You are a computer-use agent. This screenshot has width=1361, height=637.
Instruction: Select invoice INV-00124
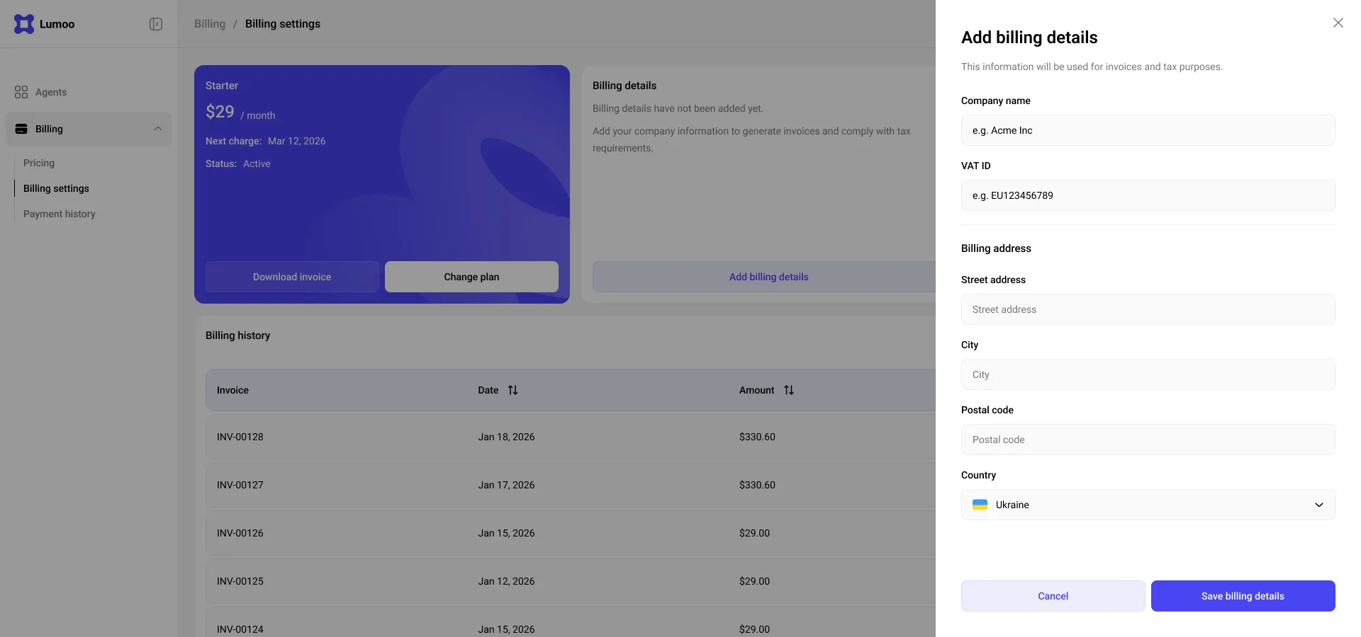240,629
